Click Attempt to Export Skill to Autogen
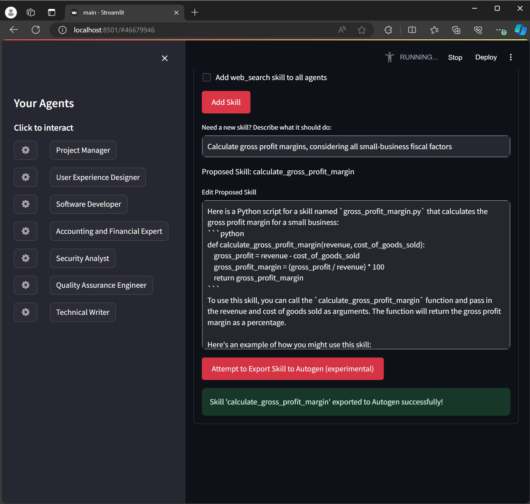This screenshot has height=504, width=530. coord(292,369)
